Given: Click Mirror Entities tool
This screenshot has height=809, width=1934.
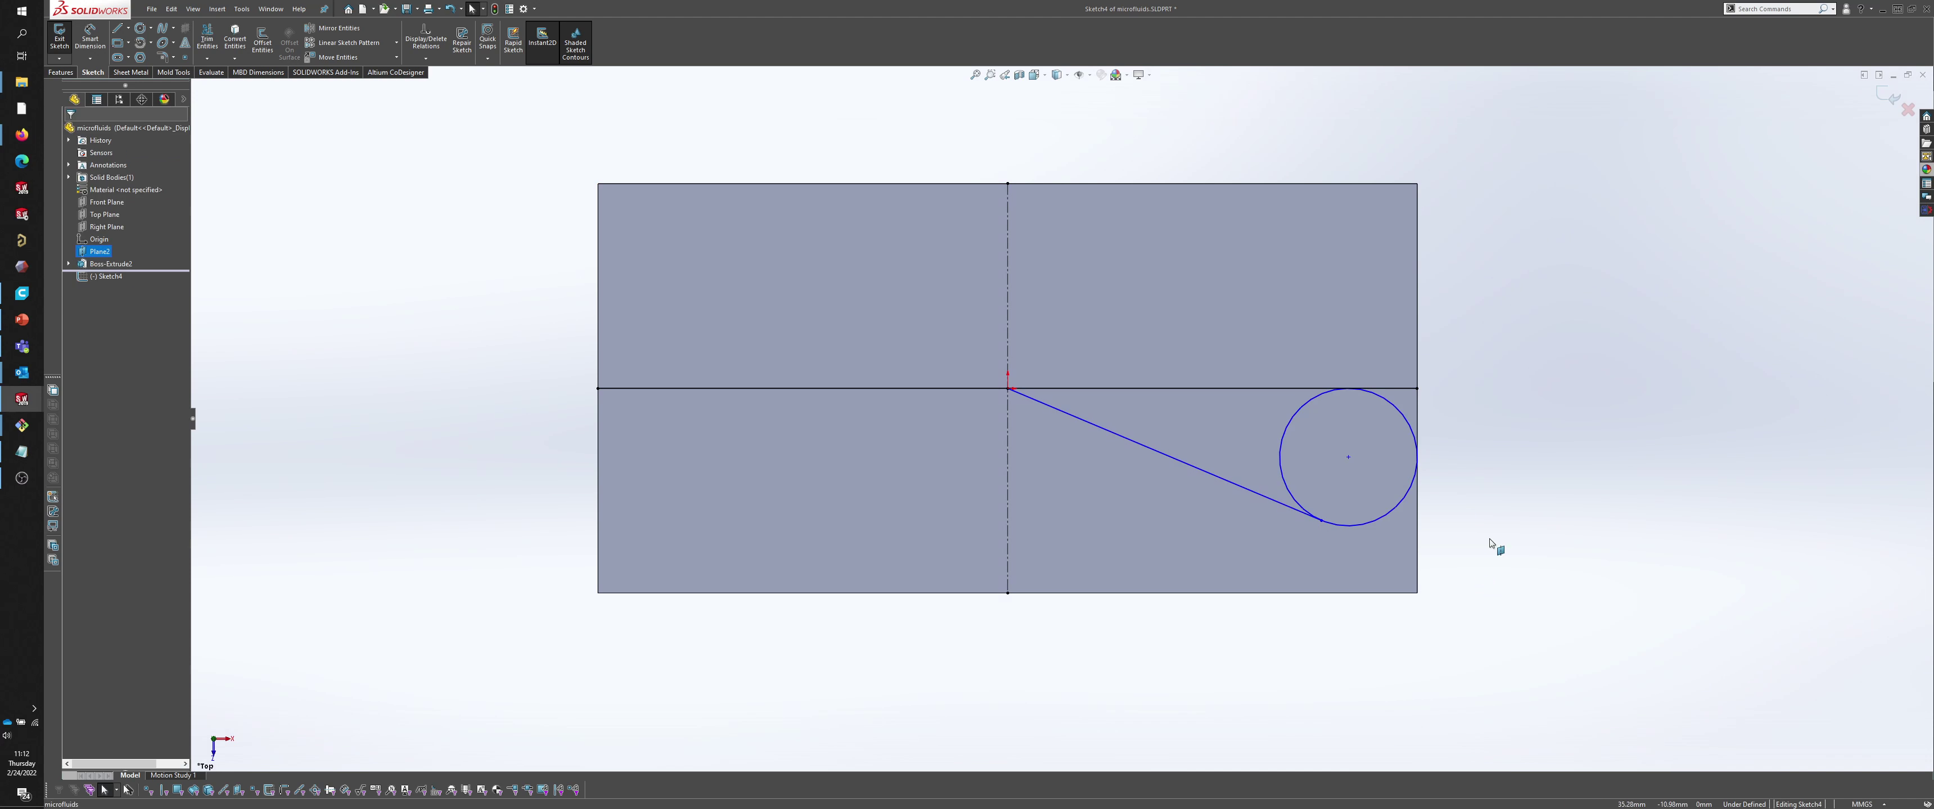Looking at the screenshot, I should pos(332,28).
